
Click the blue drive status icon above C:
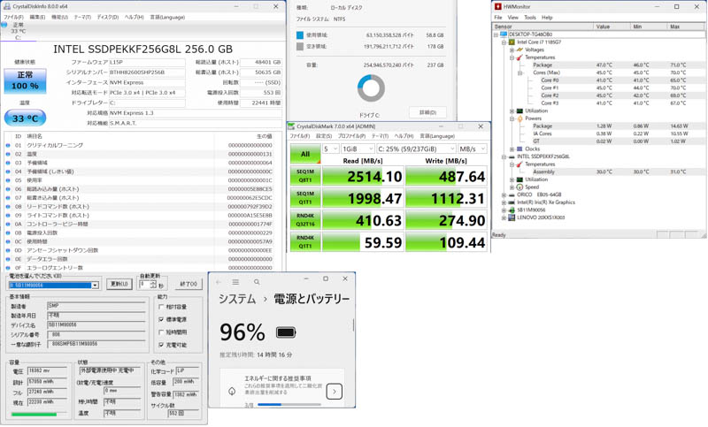4,25
